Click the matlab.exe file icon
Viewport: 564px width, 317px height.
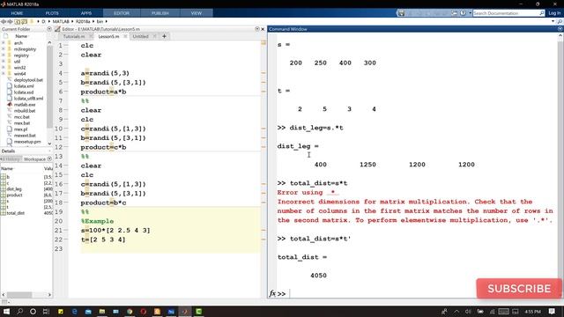(10, 105)
